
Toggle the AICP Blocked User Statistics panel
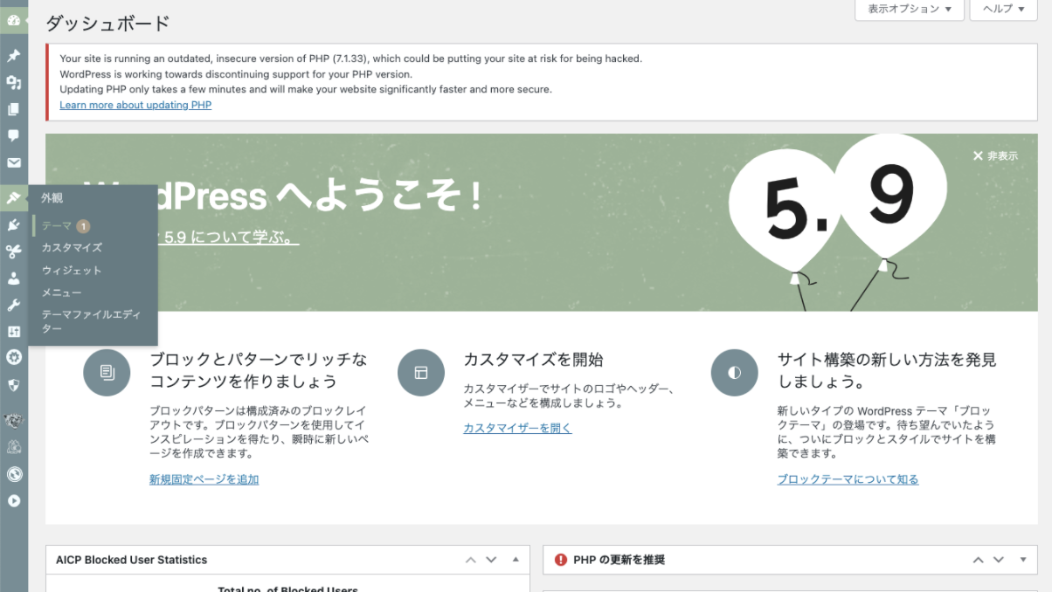[x=516, y=560]
